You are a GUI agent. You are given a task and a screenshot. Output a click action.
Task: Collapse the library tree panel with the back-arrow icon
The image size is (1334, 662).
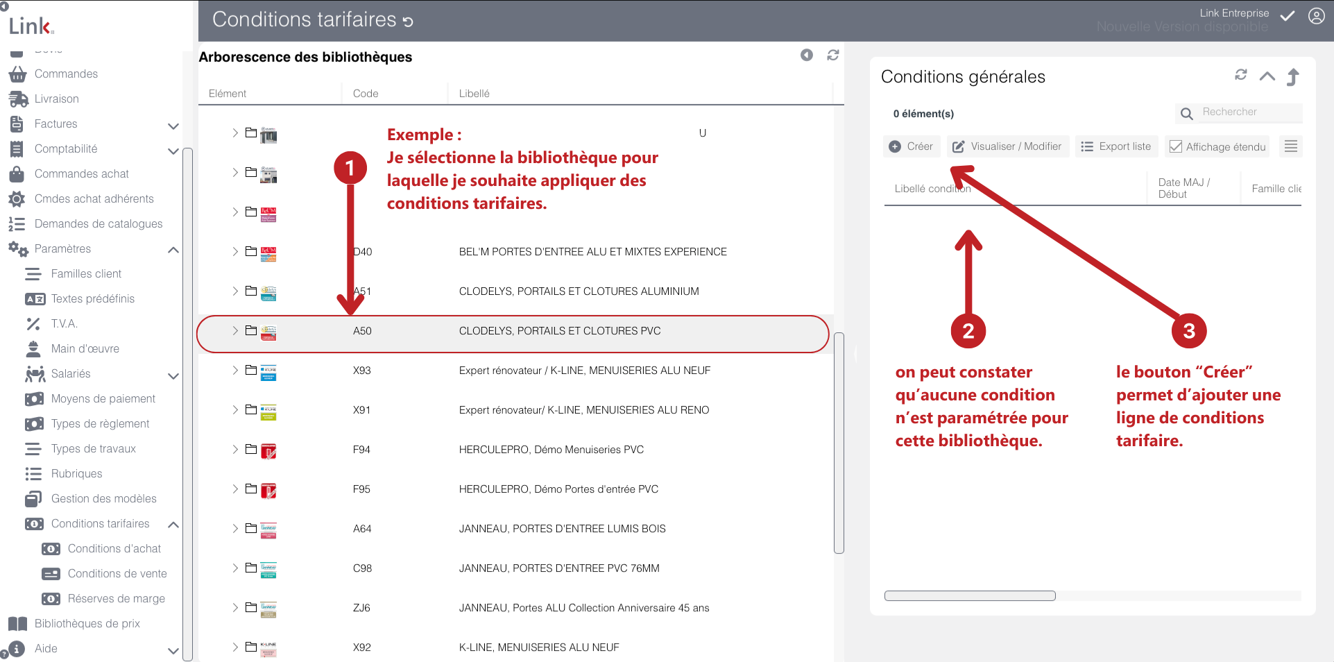(806, 55)
